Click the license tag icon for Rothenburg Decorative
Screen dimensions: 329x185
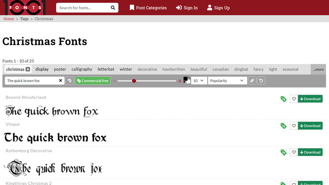click(x=283, y=152)
